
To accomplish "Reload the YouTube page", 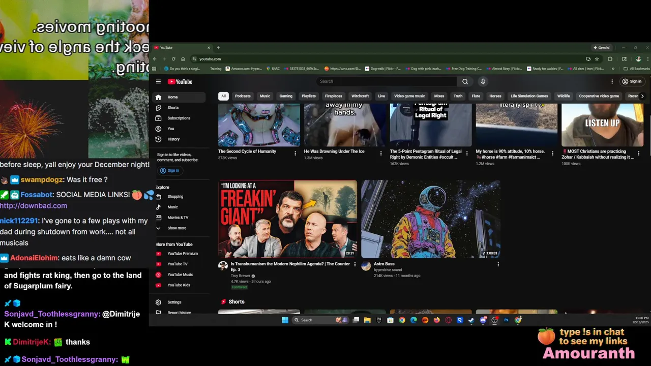I will [x=173, y=59].
